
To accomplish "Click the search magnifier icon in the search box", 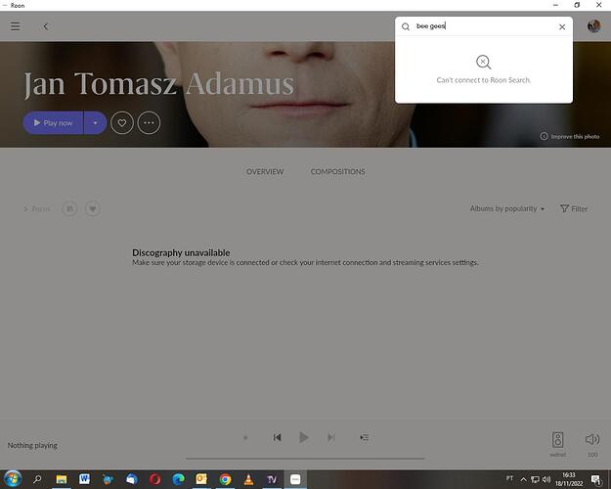I will [406, 26].
